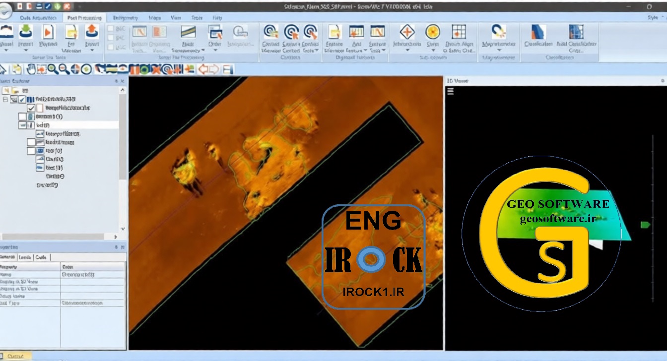Click the yellow circle icon in the ribbon
This screenshot has width=667, height=361.
click(433, 32)
